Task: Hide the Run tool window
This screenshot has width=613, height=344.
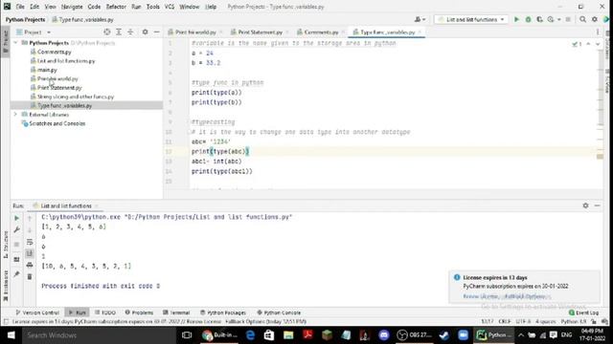Action: coord(597,205)
